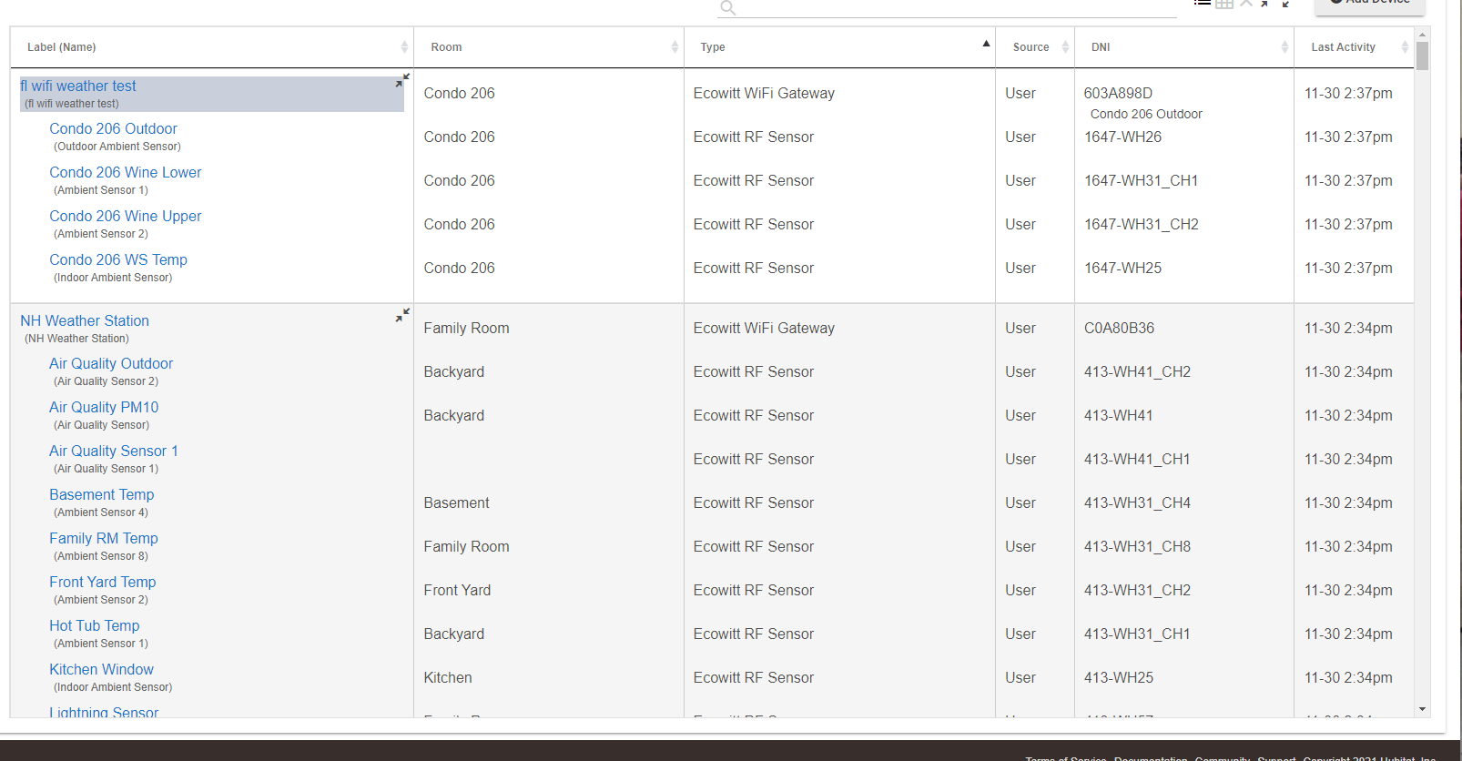
Task: Expand all device groups icon
Action: [x=1264, y=4]
